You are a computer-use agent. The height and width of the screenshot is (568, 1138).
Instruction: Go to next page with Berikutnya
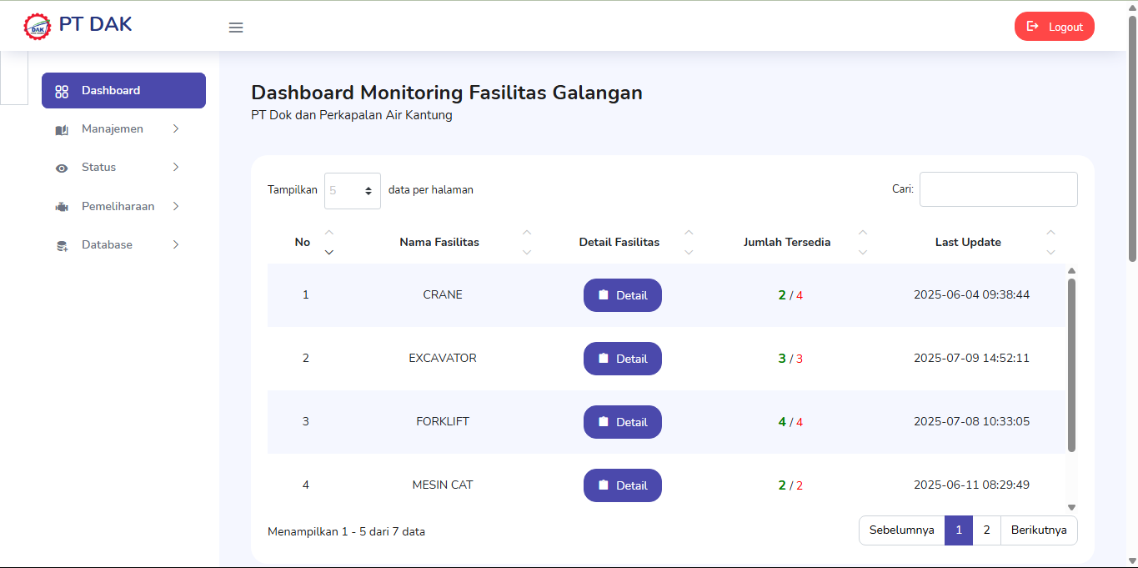click(x=1039, y=530)
